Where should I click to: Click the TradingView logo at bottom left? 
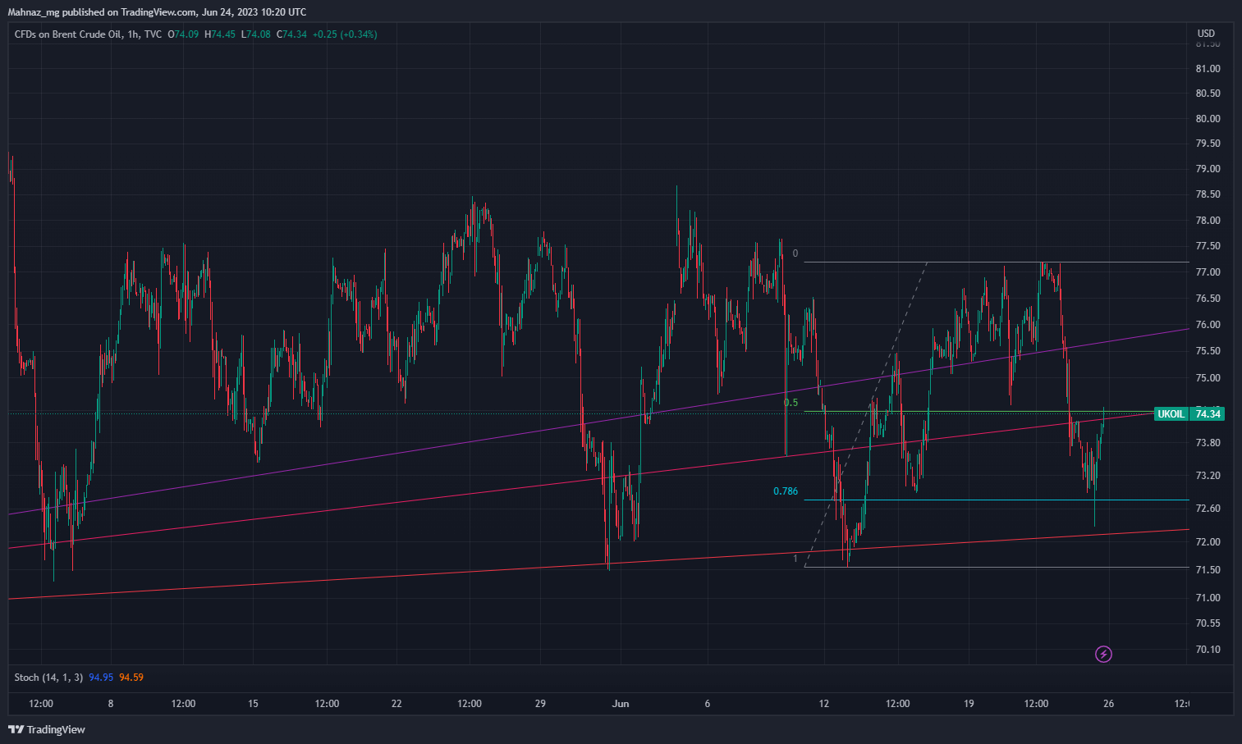coord(47,729)
